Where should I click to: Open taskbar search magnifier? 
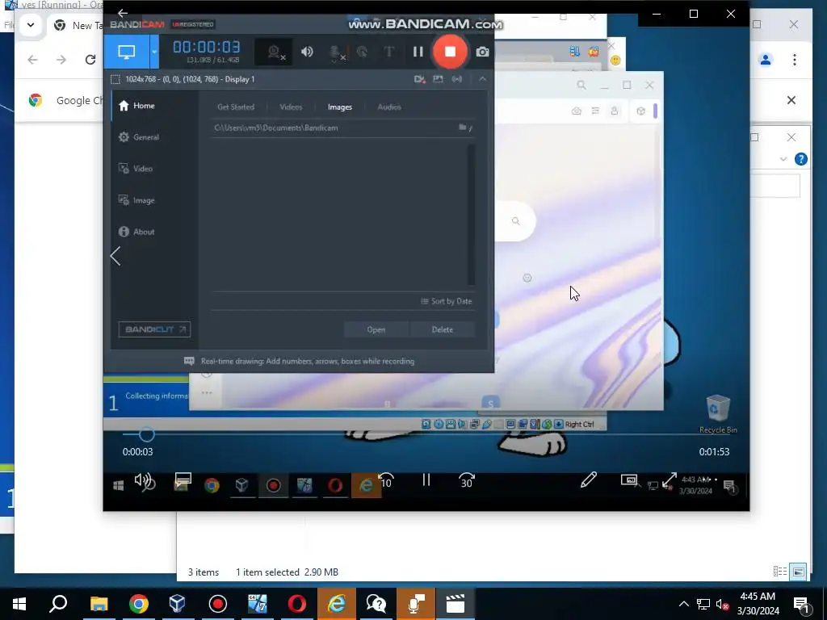(58, 604)
